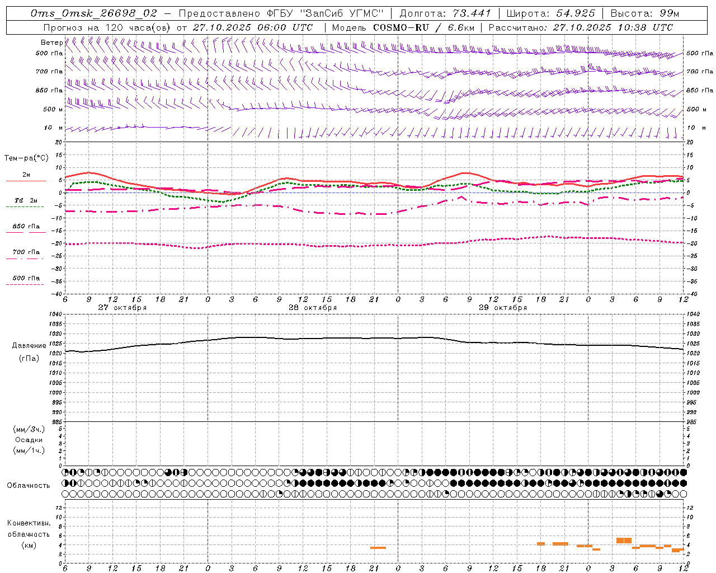
Task: Click the Осадки precipitation label
Action: (x=29, y=440)
